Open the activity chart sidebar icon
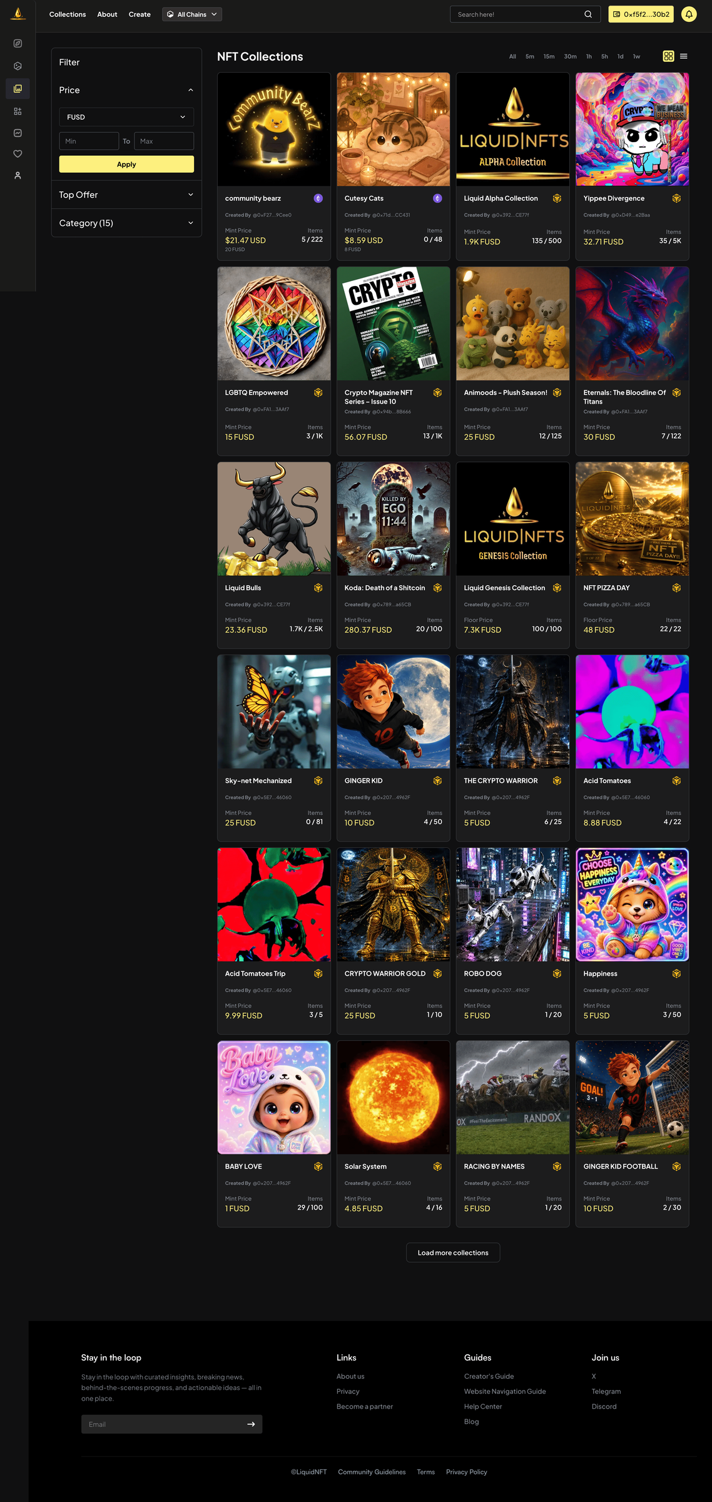 (x=18, y=133)
